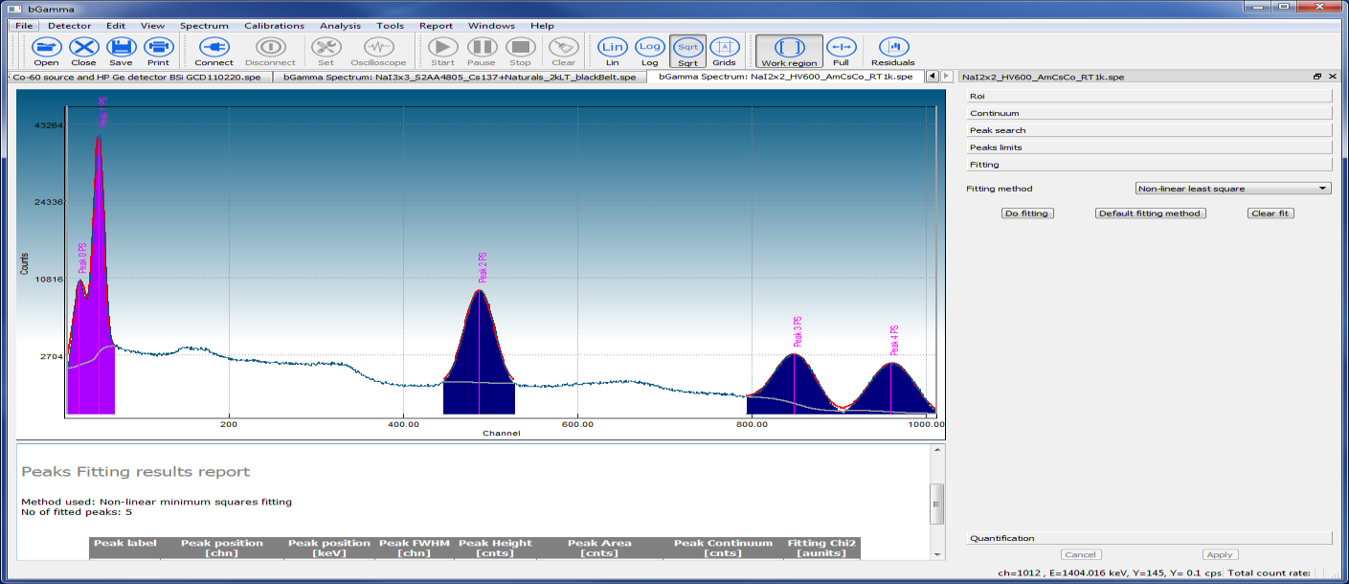1349x584 pixels.
Task: Connect to detector via Connect icon
Action: [x=214, y=51]
